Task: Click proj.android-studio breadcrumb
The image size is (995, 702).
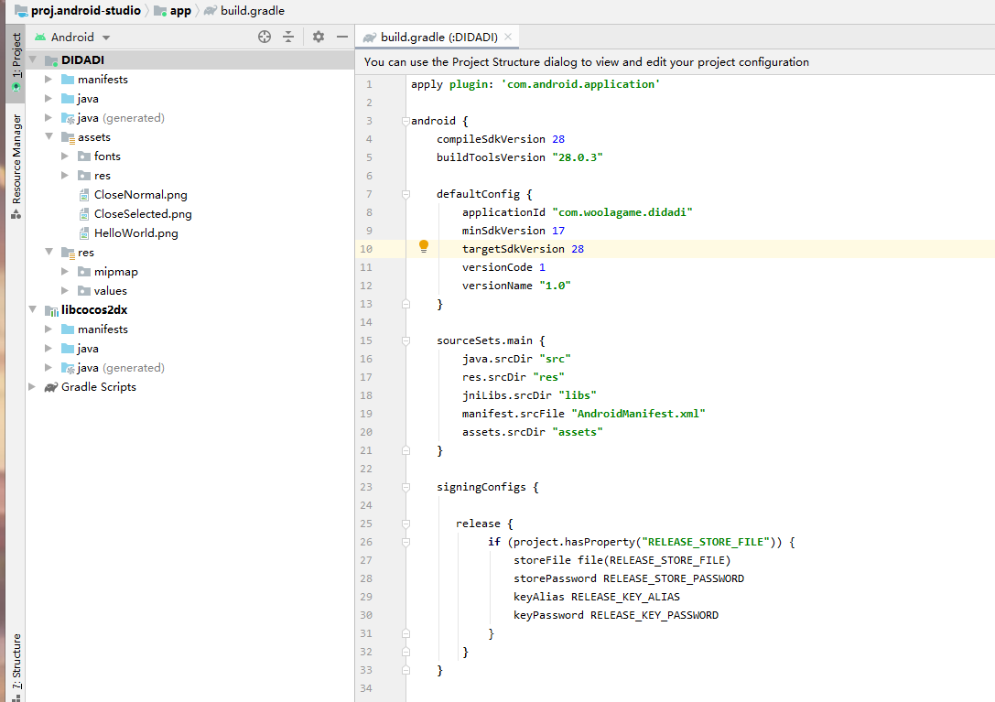Action: pyautogui.click(x=78, y=11)
